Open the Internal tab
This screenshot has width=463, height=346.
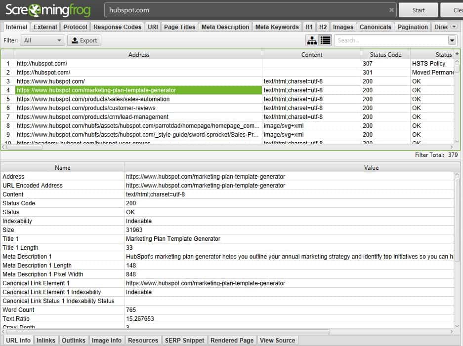16,27
